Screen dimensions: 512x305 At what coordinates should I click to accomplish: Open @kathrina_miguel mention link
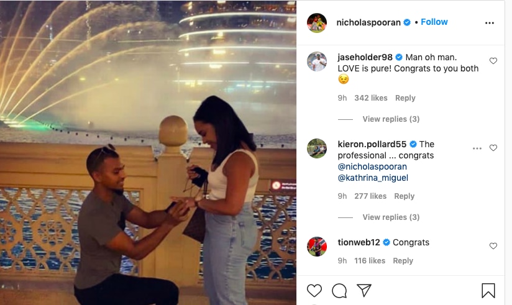[x=373, y=178]
